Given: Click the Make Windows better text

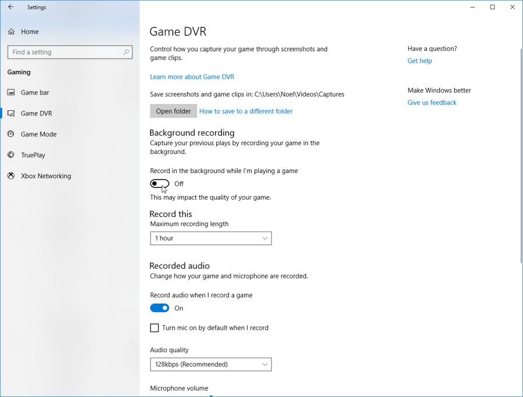Looking at the screenshot, I should point(439,91).
